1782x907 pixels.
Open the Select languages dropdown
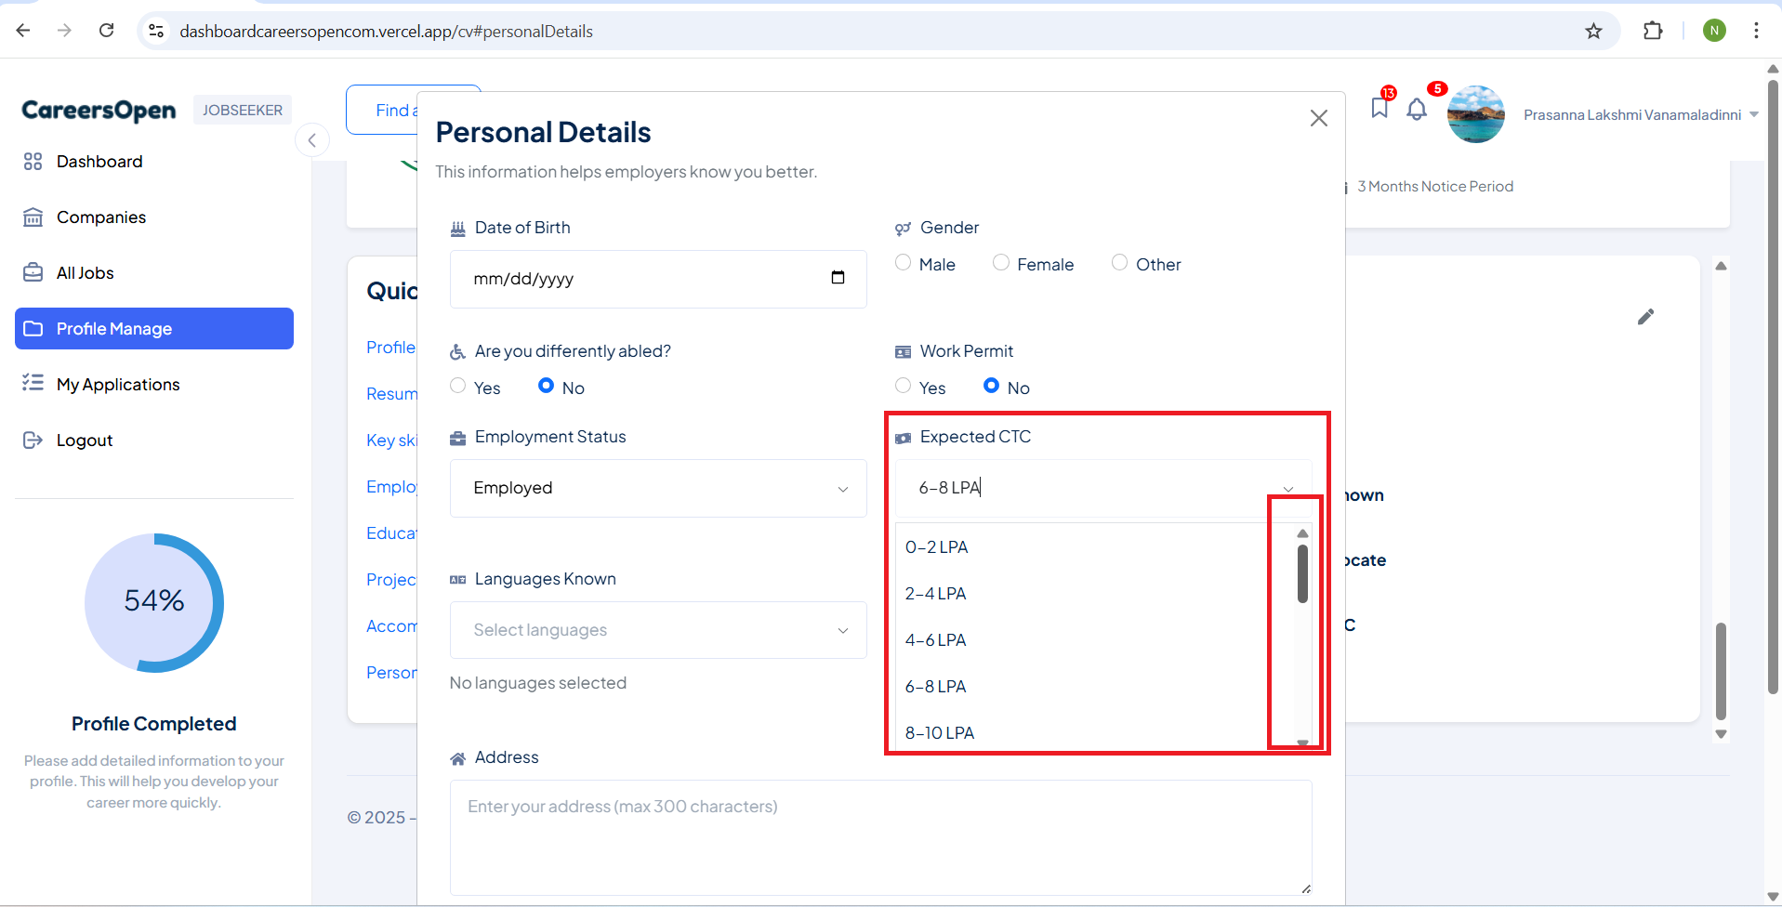(657, 630)
